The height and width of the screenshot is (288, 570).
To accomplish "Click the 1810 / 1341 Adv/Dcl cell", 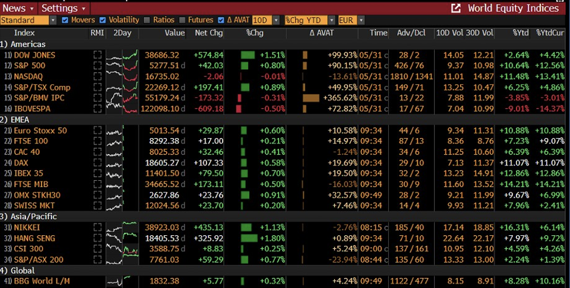I will tap(411, 76).
